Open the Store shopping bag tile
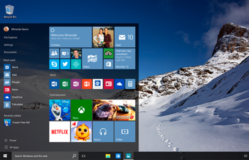 pos(109,64)
